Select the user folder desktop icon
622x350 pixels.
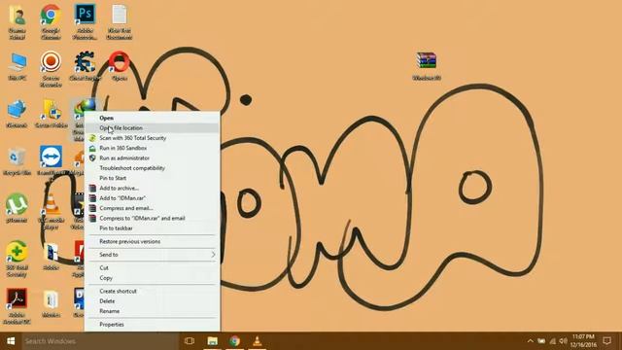[x=17, y=22]
